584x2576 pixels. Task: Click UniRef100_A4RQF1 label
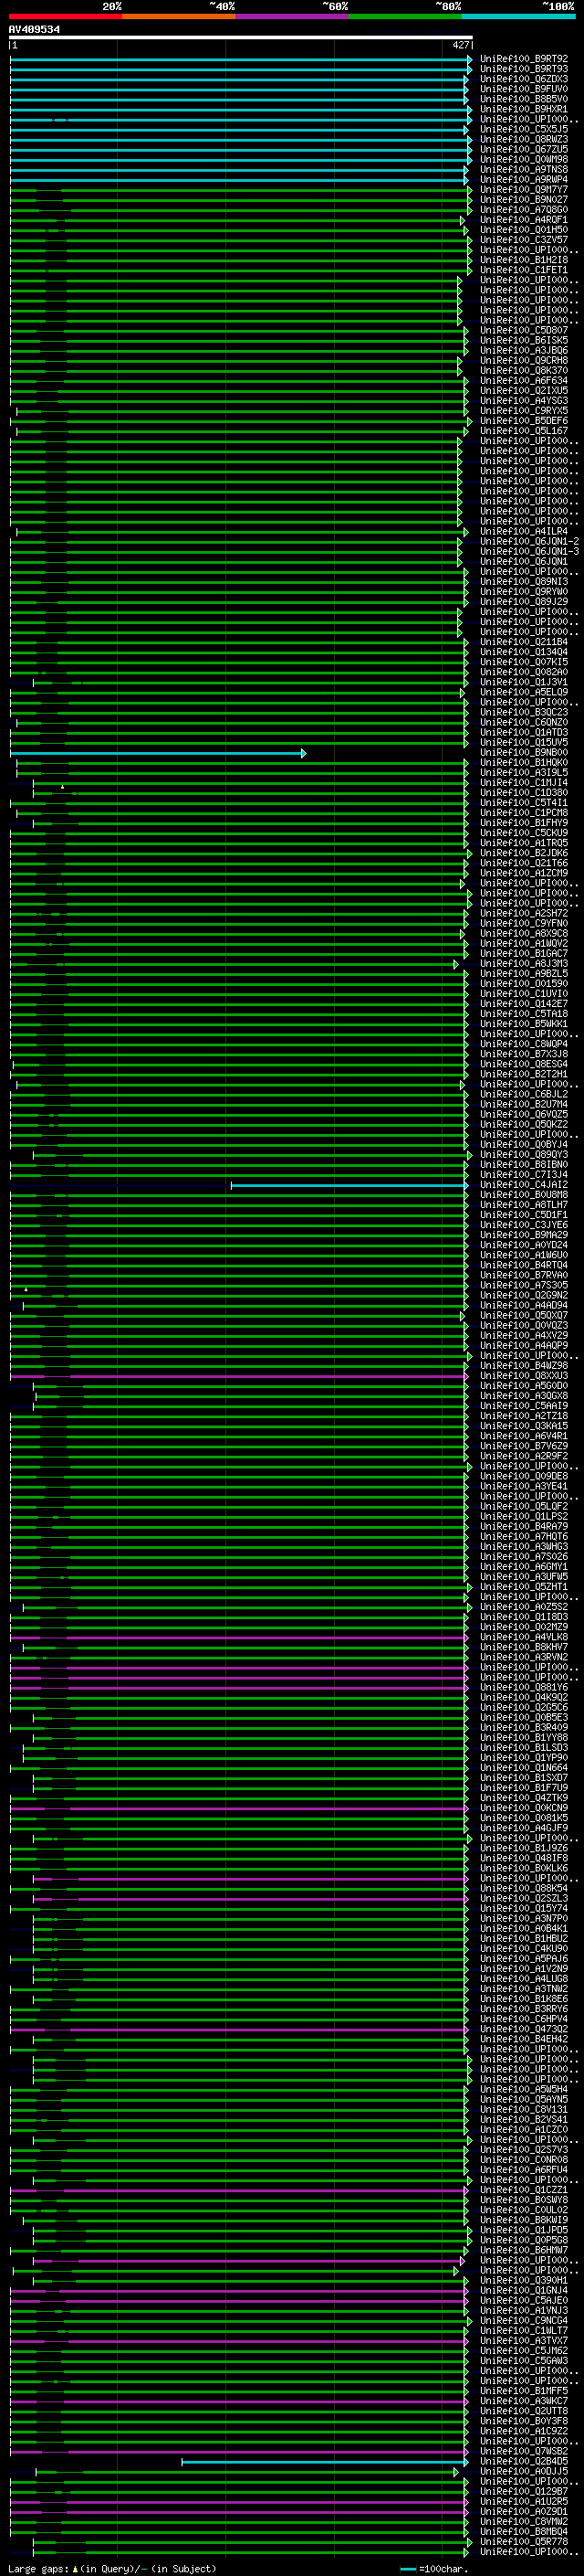523,220
